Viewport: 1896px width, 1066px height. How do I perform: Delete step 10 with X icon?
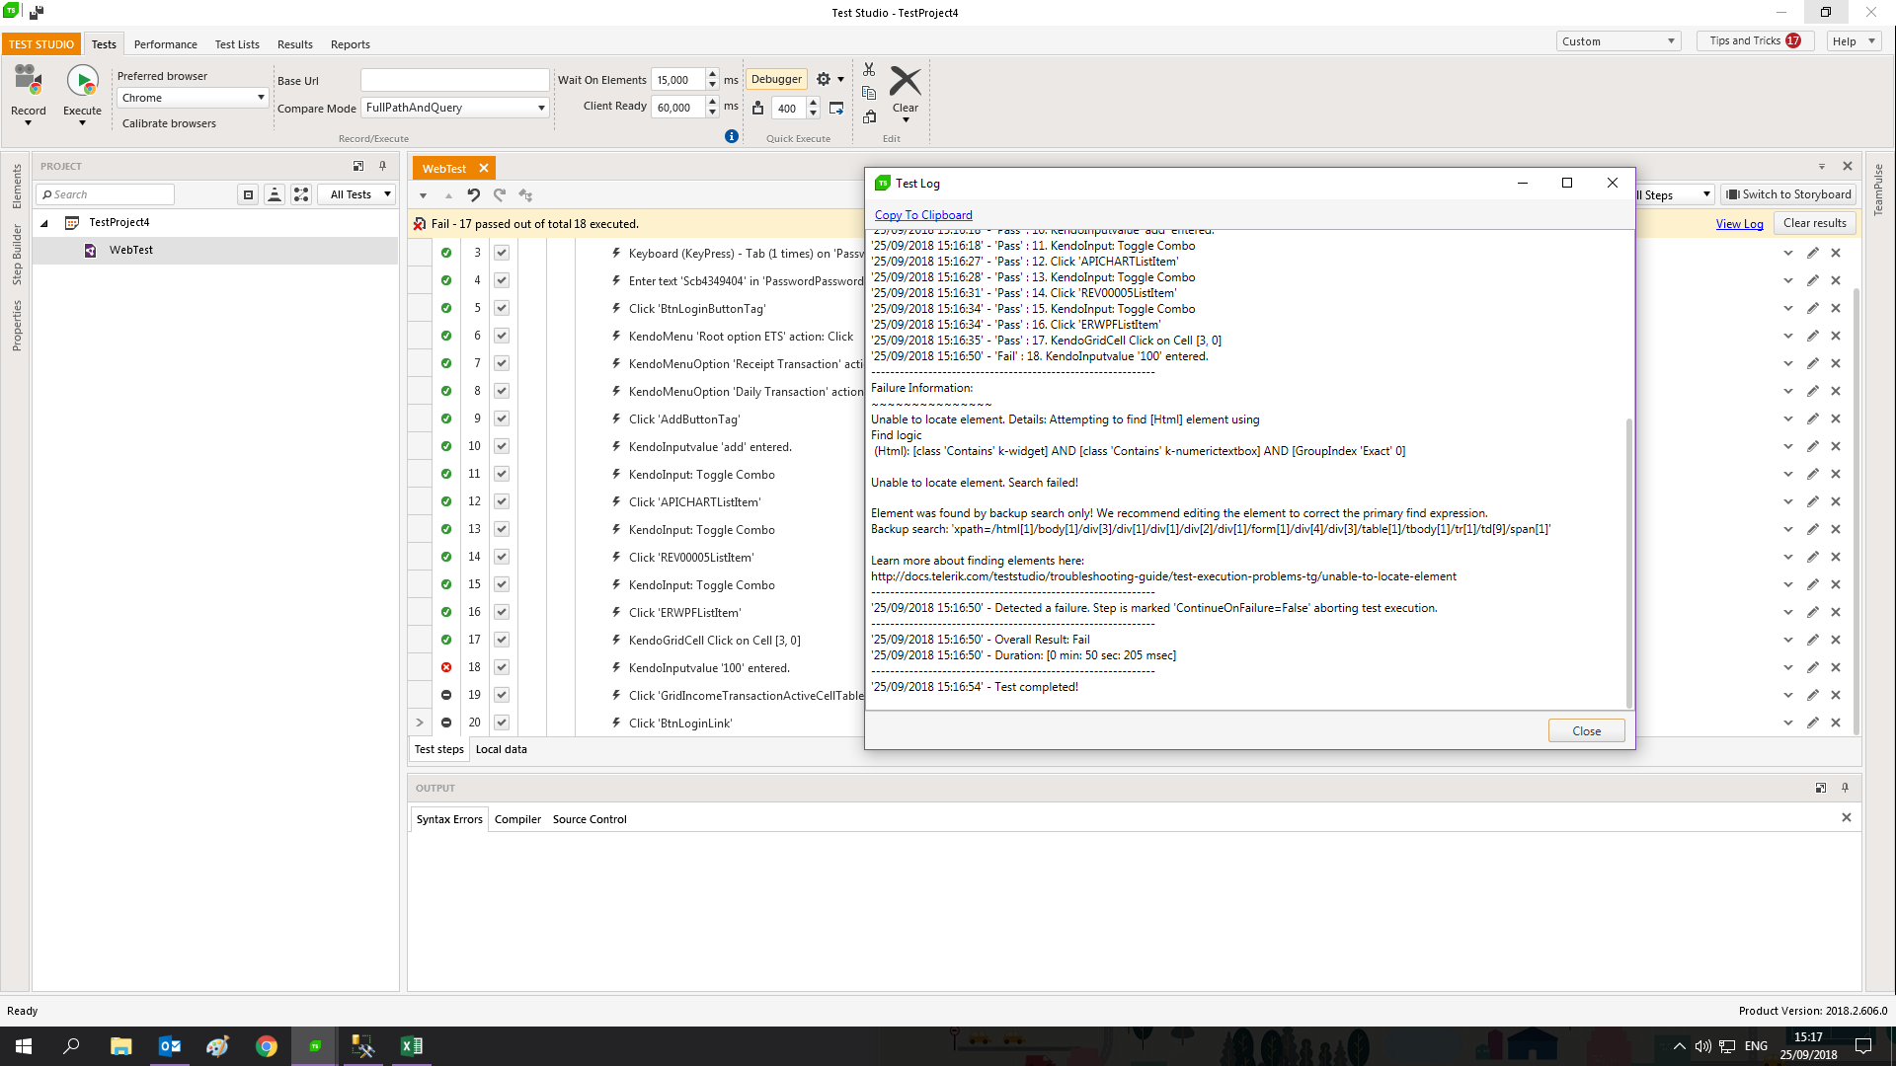pyautogui.click(x=1836, y=447)
